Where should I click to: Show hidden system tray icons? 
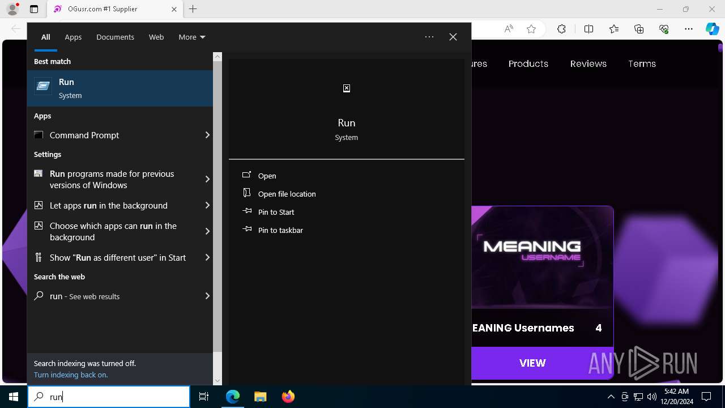611,397
